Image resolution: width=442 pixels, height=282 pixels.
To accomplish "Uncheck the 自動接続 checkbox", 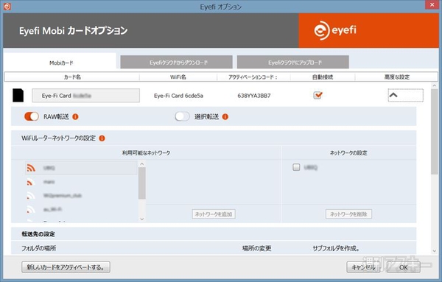I will tap(318, 95).
